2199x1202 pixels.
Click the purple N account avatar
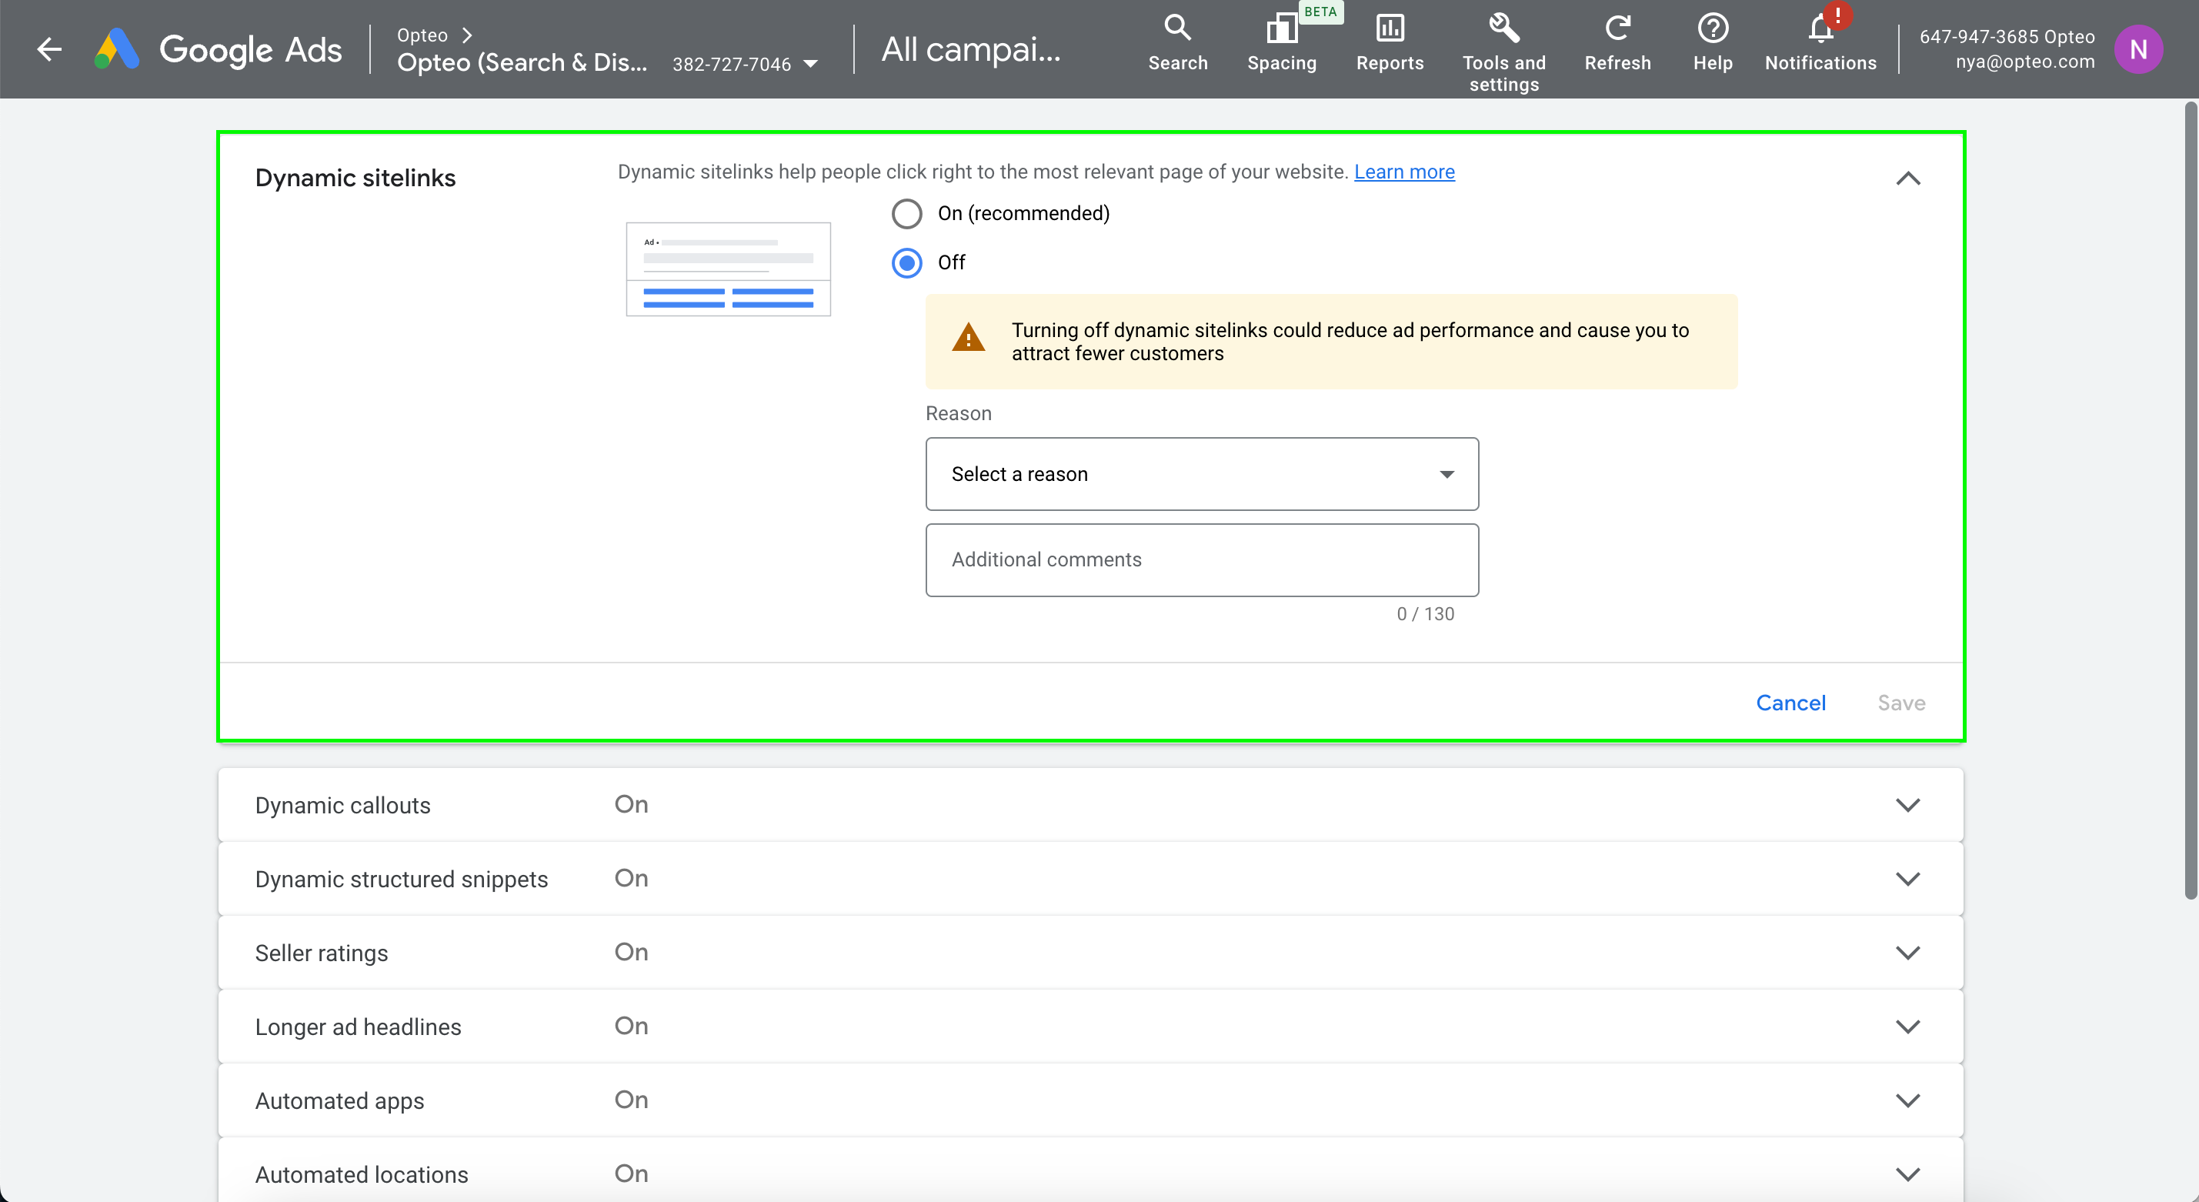(x=2137, y=49)
